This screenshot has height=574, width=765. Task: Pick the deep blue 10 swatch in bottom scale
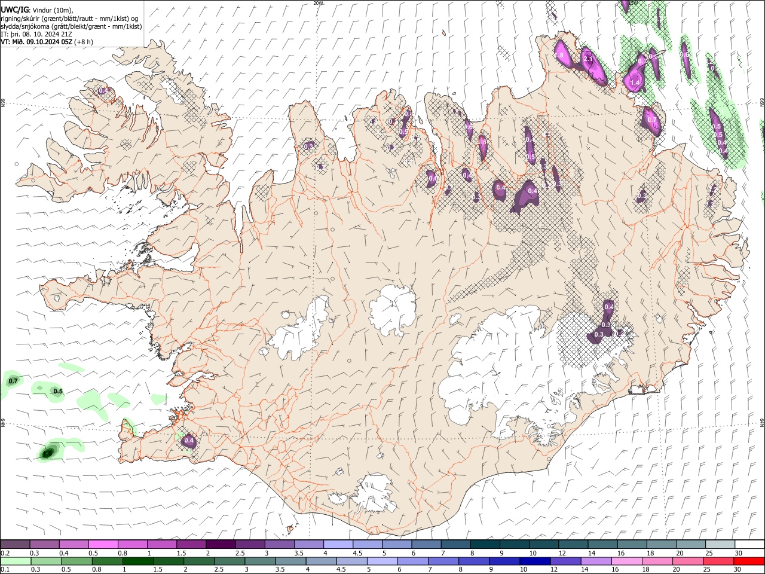[534, 561]
